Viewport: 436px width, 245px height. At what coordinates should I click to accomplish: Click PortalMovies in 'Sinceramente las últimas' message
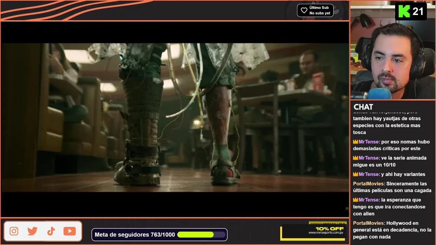369,183
